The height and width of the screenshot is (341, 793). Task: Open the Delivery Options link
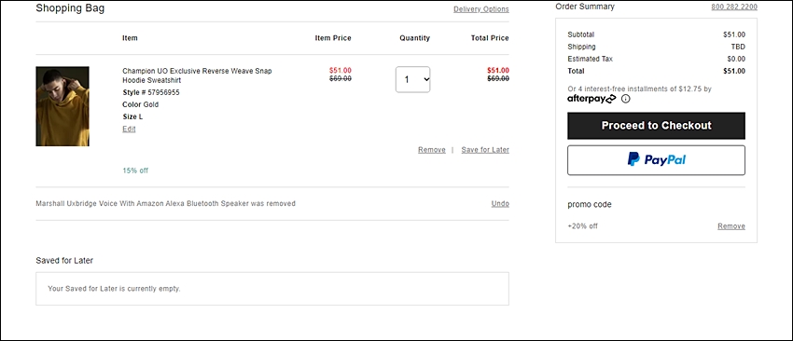pos(481,9)
